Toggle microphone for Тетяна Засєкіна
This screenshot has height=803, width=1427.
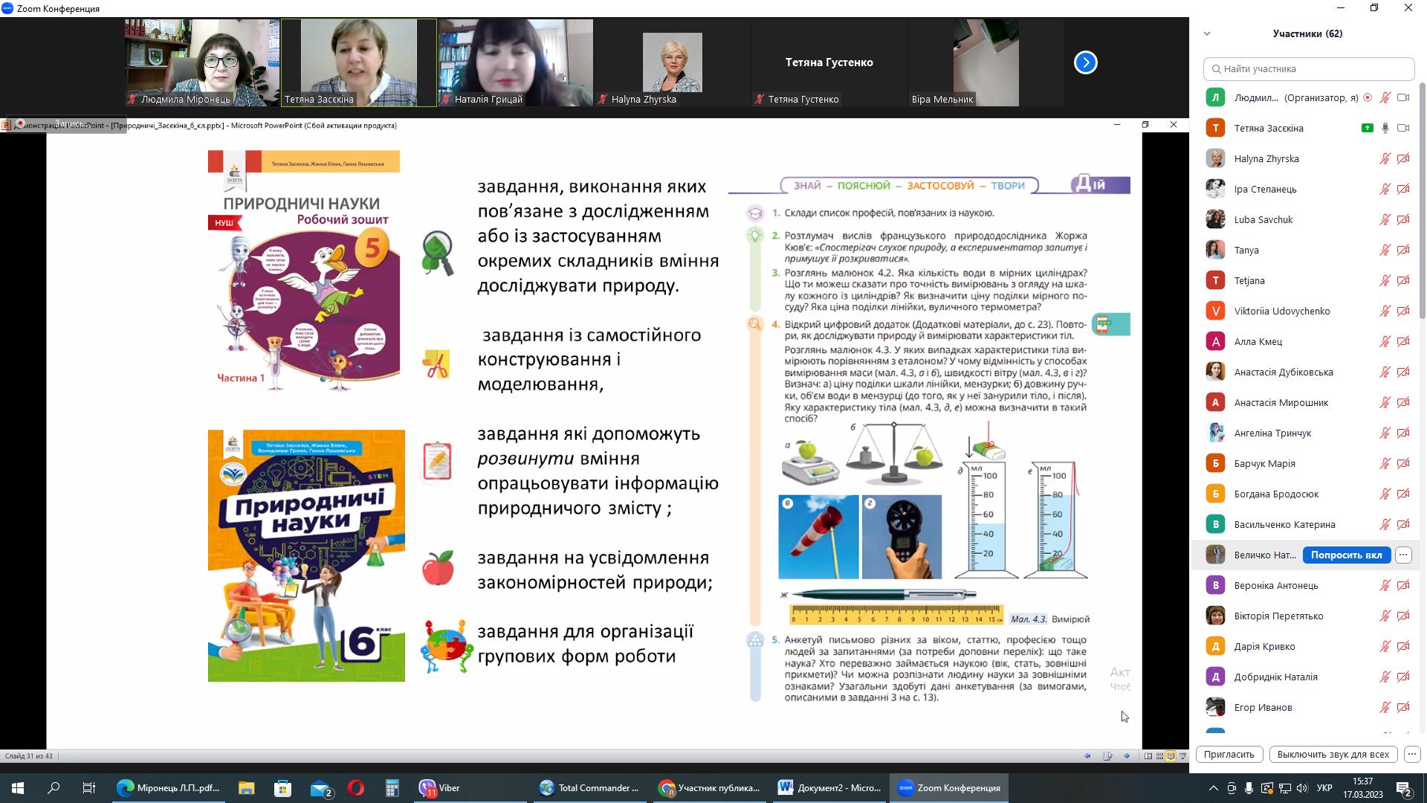[x=1385, y=128]
